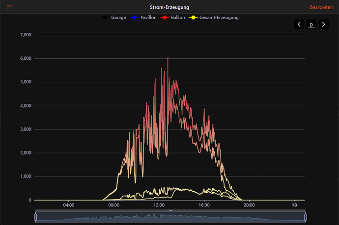Viewport: 339px width, 225px height.
Task: Go to previous day with left arrow
Action: [299, 24]
